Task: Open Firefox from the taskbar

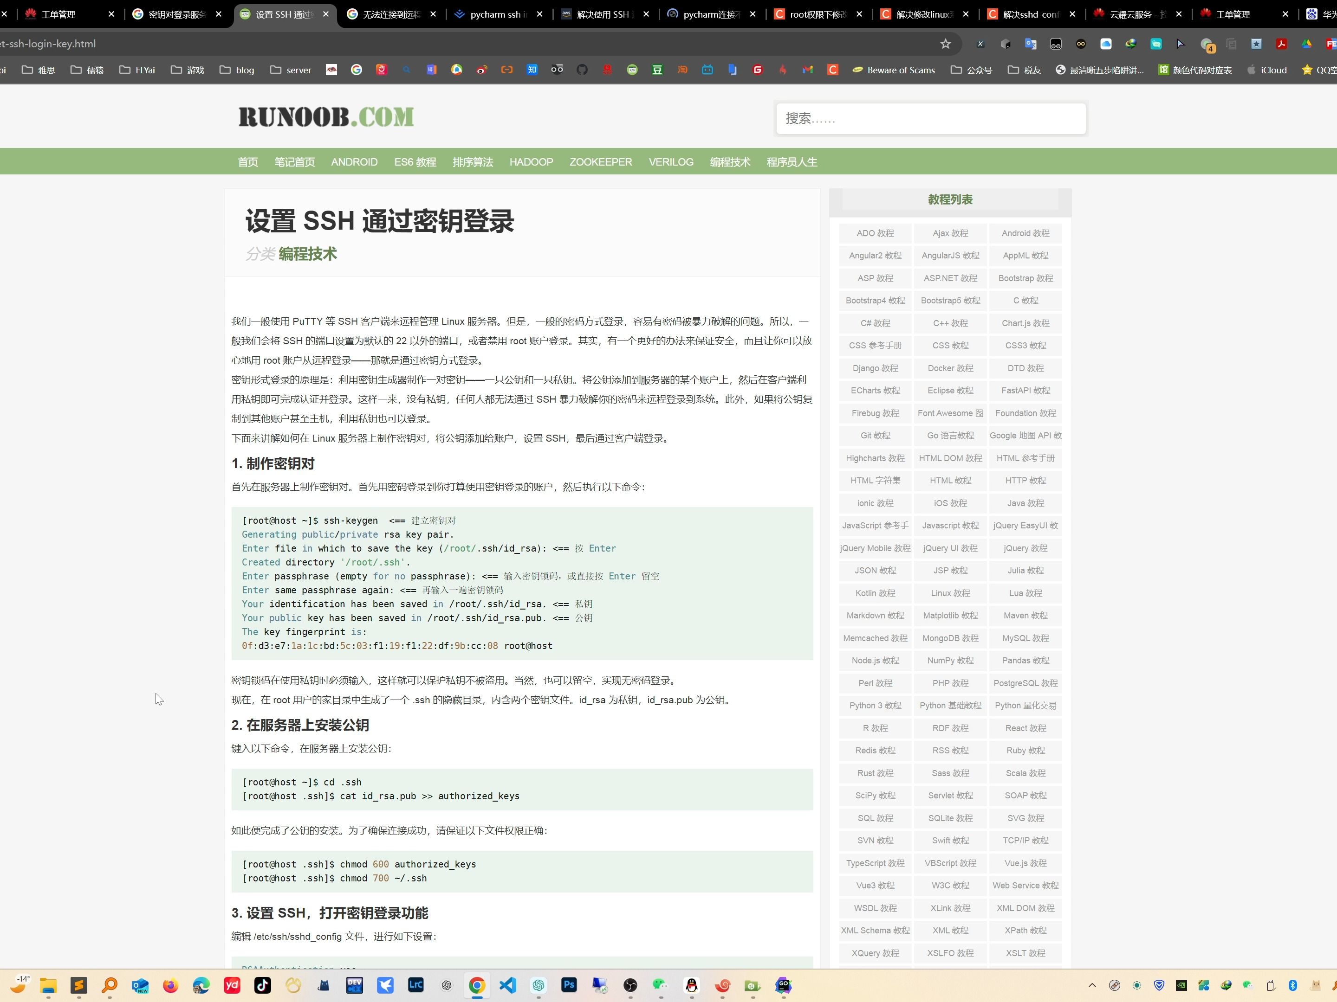Action: click(x=170, y=986)
